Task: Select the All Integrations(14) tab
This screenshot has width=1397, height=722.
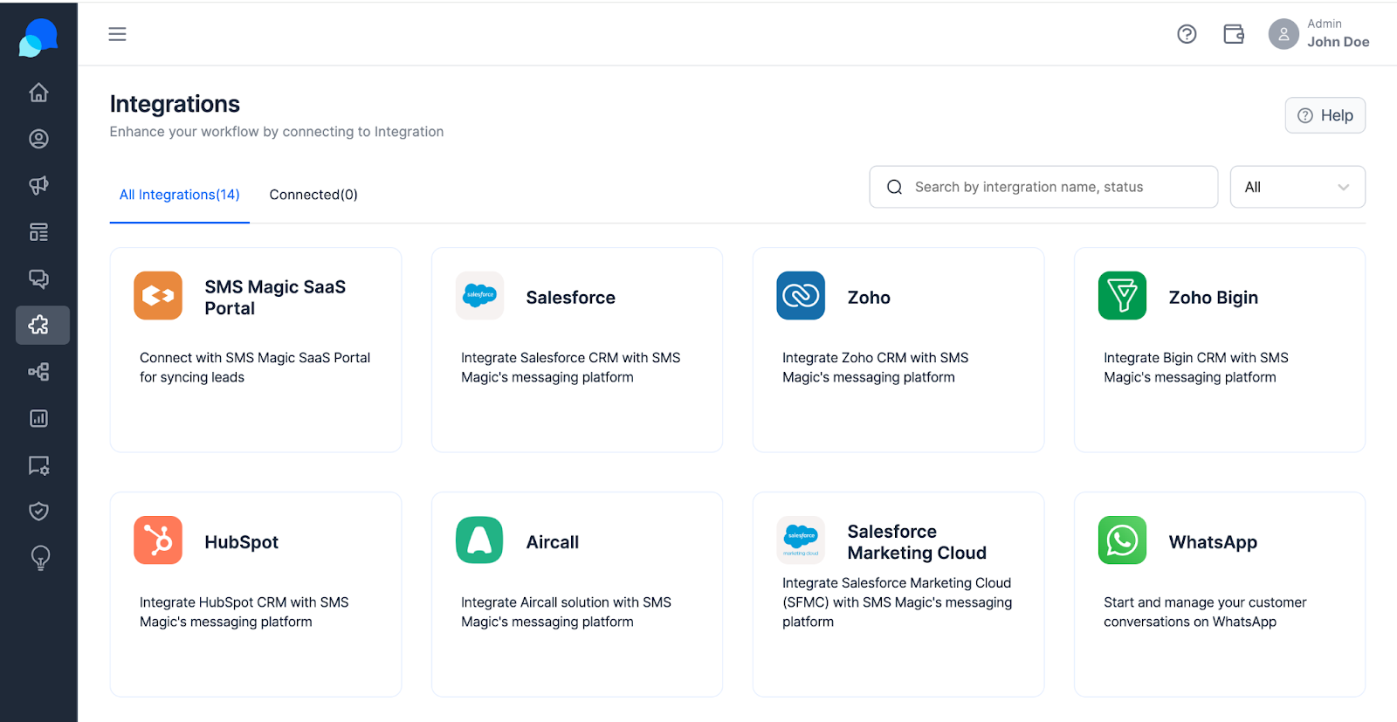Action: [x=180, y=195]
